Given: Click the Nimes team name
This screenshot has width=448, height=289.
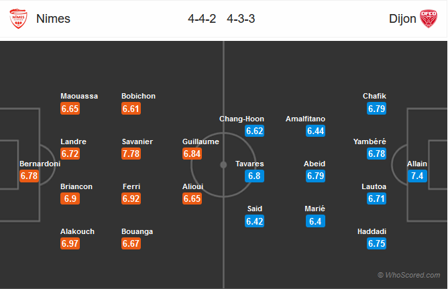Looking at the screenshot, I should pyautogui.click(x=53, y=19).
